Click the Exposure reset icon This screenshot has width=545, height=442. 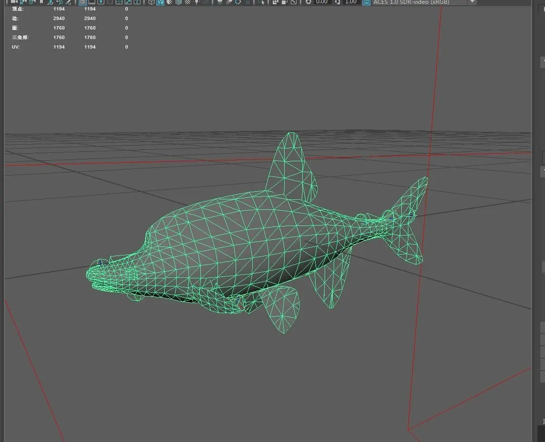click(308, 2)
